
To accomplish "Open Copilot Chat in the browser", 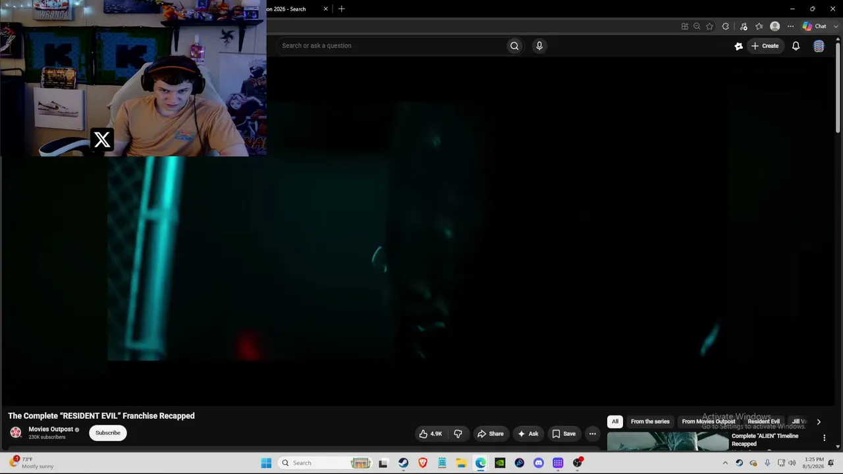I will click(815, 26).
